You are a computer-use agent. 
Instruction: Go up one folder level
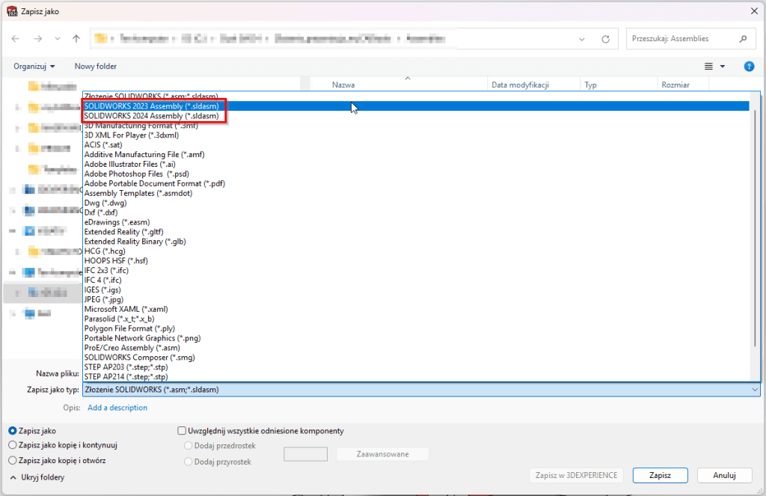[76, 39]
